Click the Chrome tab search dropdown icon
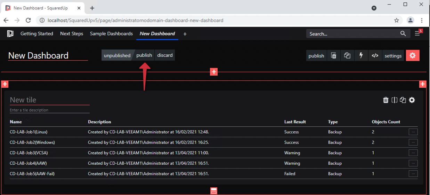The width and height of the screenshot is (430, 195). tap(374, 8)
